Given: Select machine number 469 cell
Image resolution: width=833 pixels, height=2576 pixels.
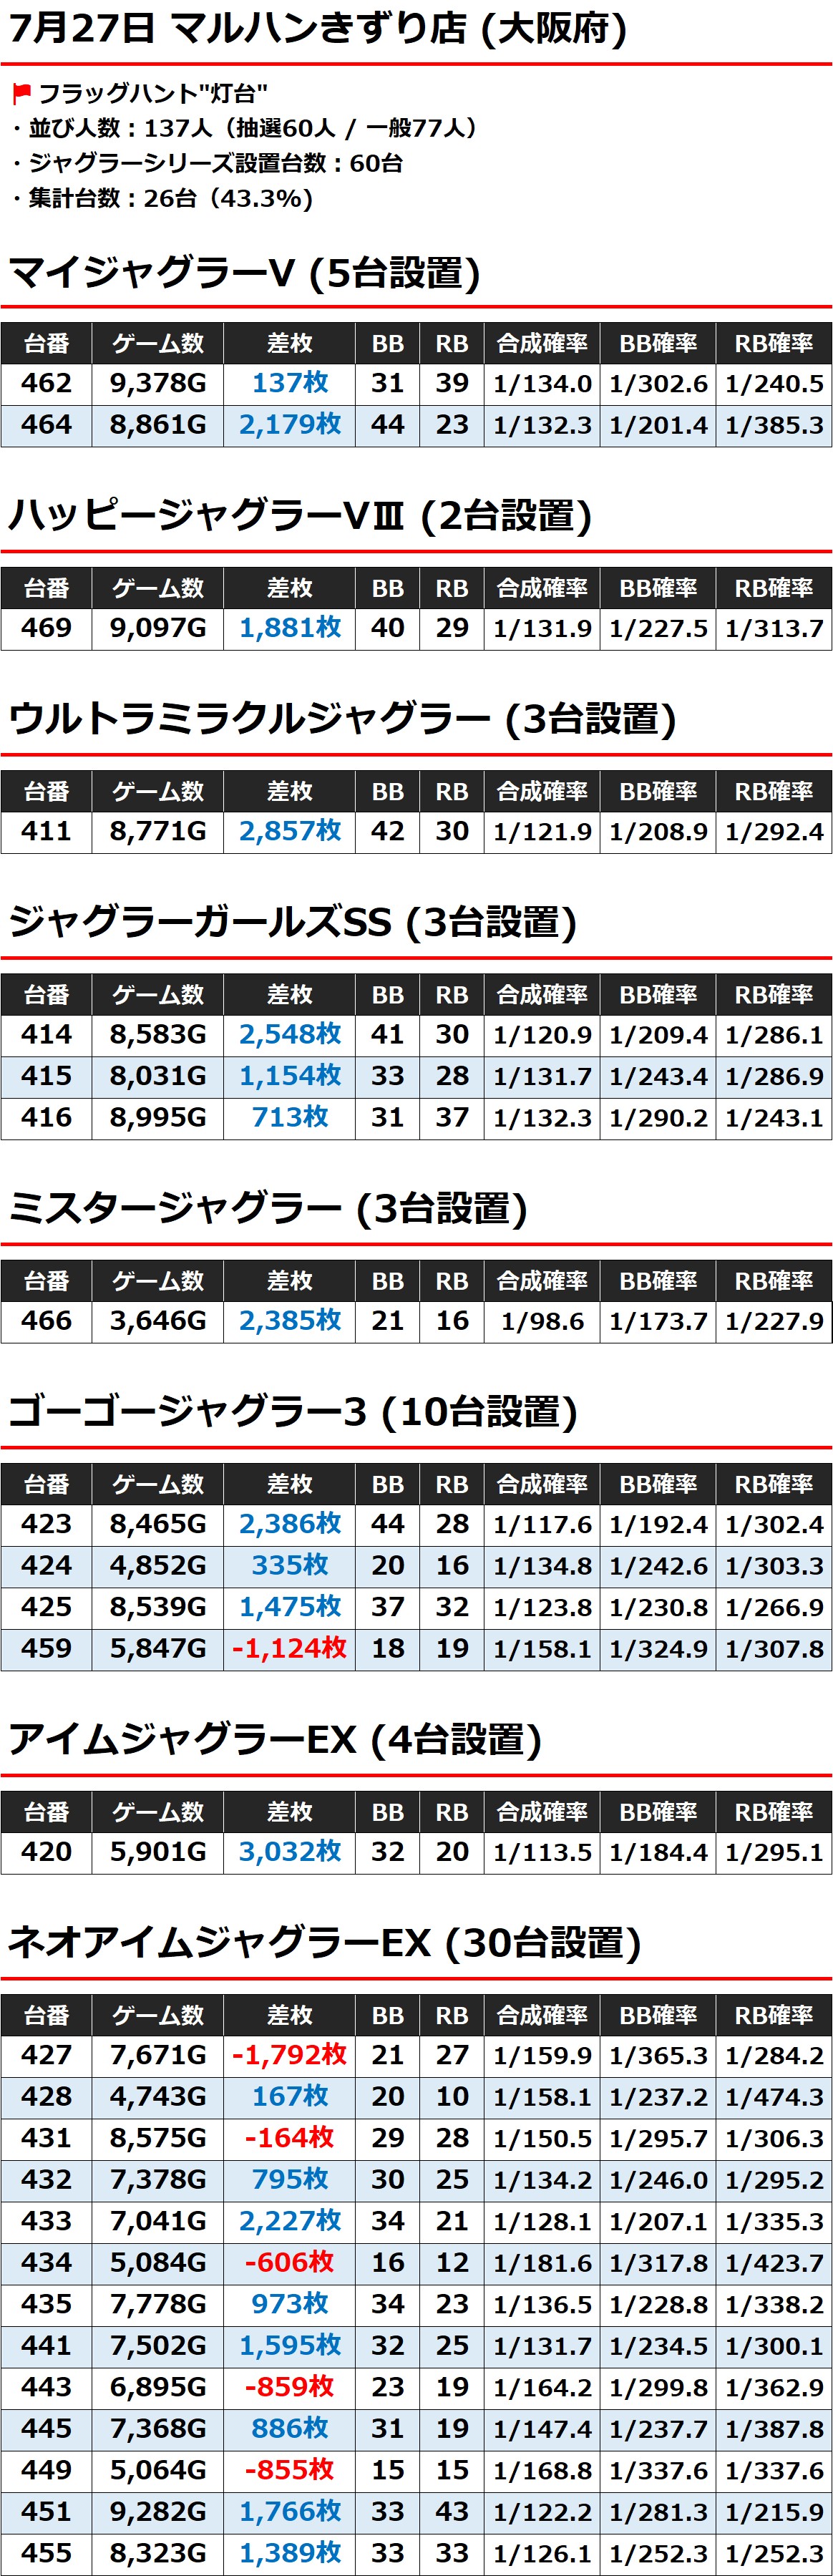Looking at the screenshot, I should pos(46,628).
